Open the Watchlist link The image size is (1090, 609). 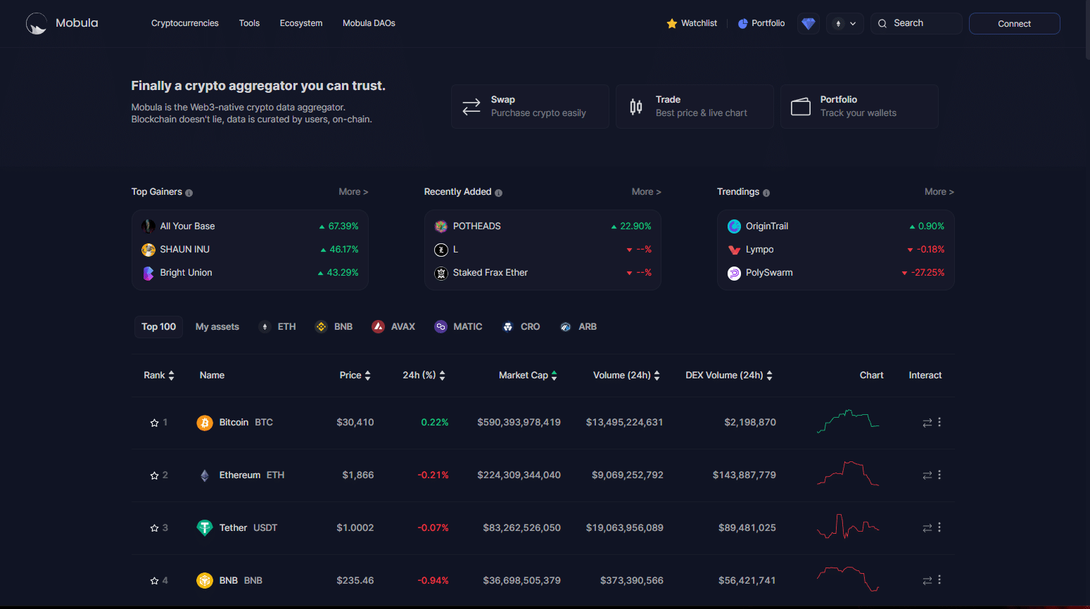(x=692, y=23)
